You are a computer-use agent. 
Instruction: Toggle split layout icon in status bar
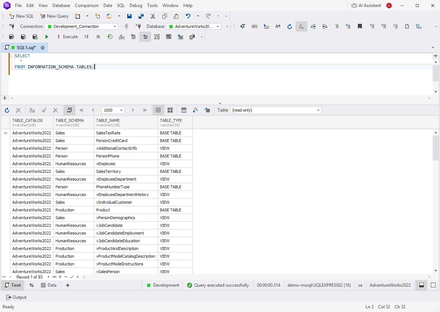pos(422,285)
